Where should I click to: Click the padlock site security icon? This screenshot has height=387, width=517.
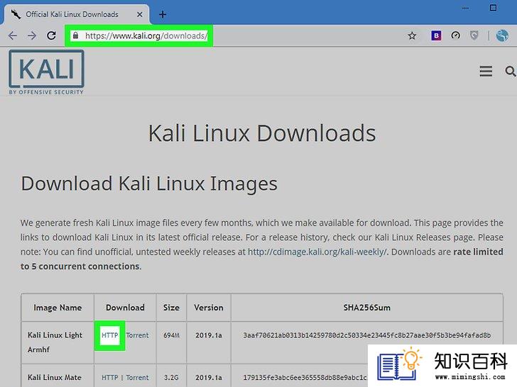[75, 35]
